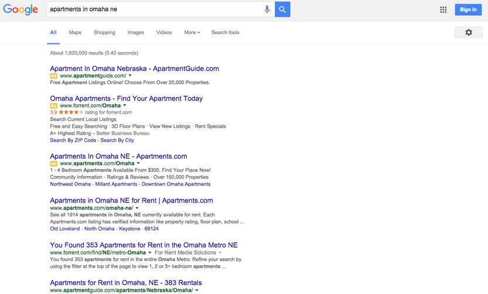Screen dimensions: 488x294
Task: Open the Google apps grid
Action: [443, 9]
